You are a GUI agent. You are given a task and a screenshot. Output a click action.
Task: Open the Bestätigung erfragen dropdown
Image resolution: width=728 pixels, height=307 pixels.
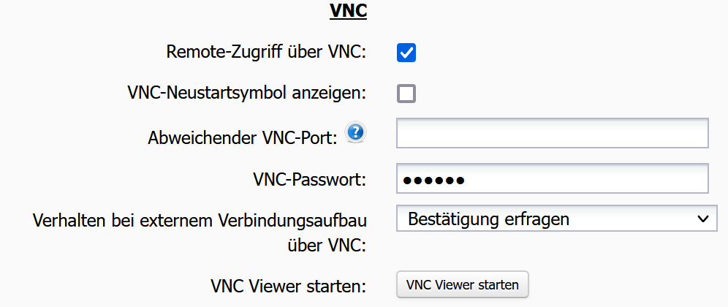click(557, 219)
